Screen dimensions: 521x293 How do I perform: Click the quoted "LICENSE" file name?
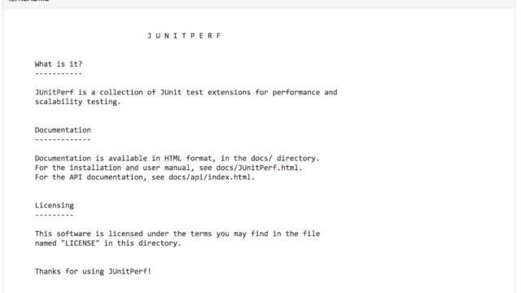click(x=80, y=243)
